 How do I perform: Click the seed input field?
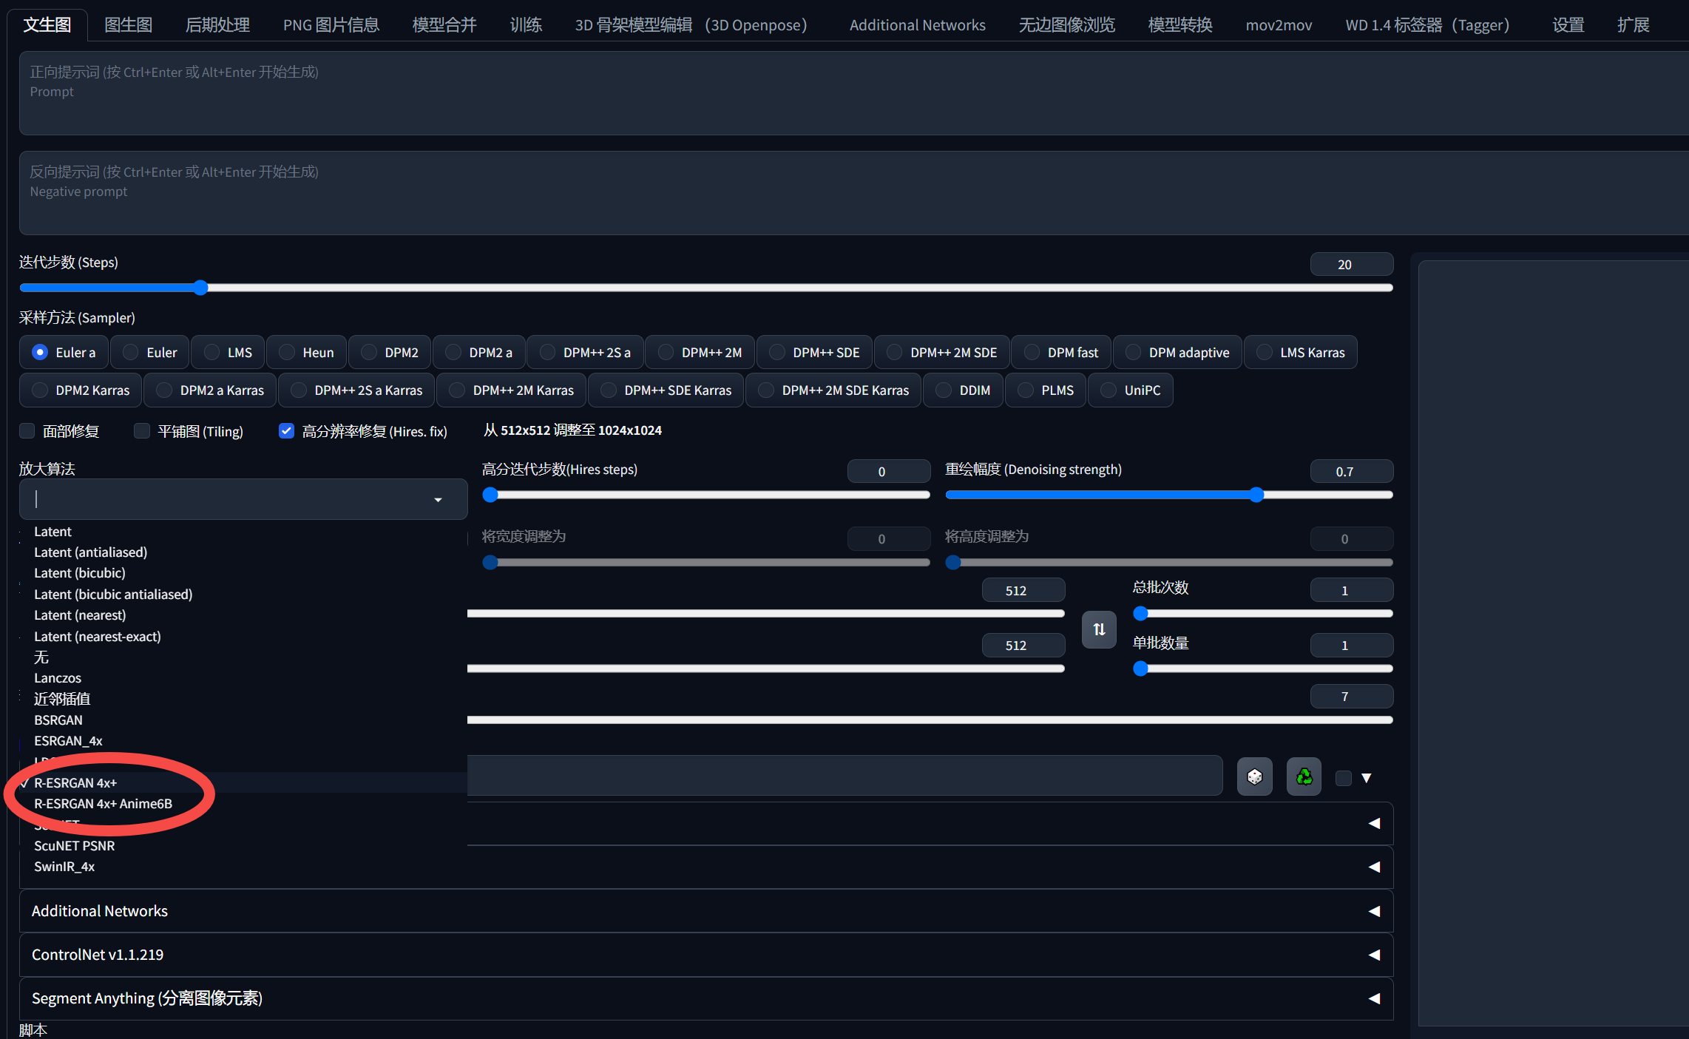point(844,776)
